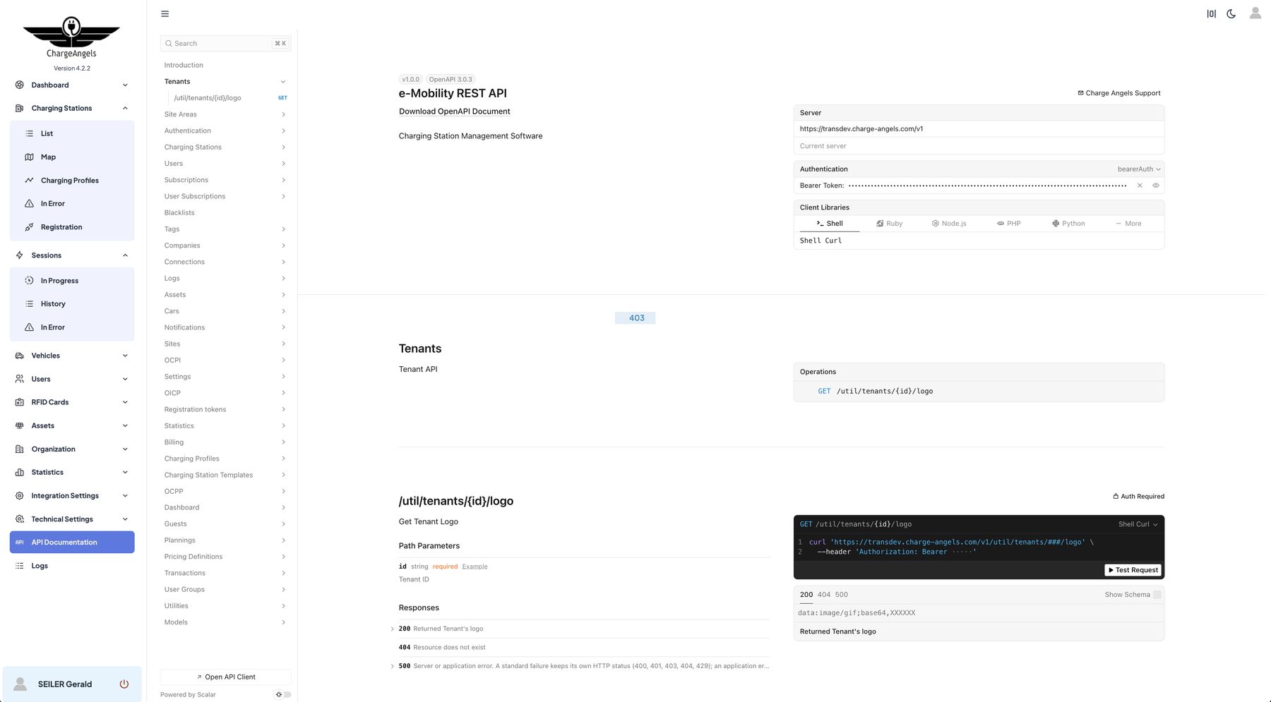Collapse the Sessions sidebar group
The height and width of the screenshot is (702, 1271).
tap(71, 255)
